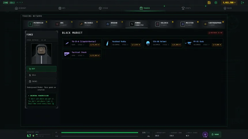Buy TG-23-A for 71,445 rubles

[x=95, y=45]
